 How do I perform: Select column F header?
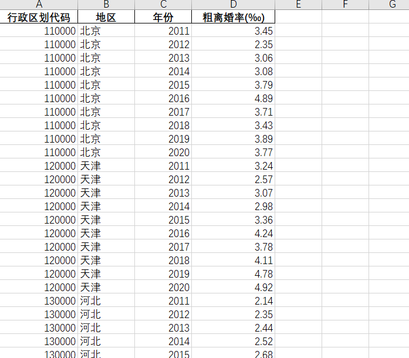[346, 5]
